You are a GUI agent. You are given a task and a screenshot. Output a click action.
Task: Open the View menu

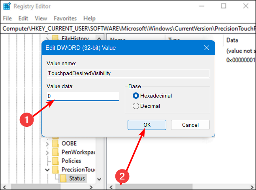(41, 18)
